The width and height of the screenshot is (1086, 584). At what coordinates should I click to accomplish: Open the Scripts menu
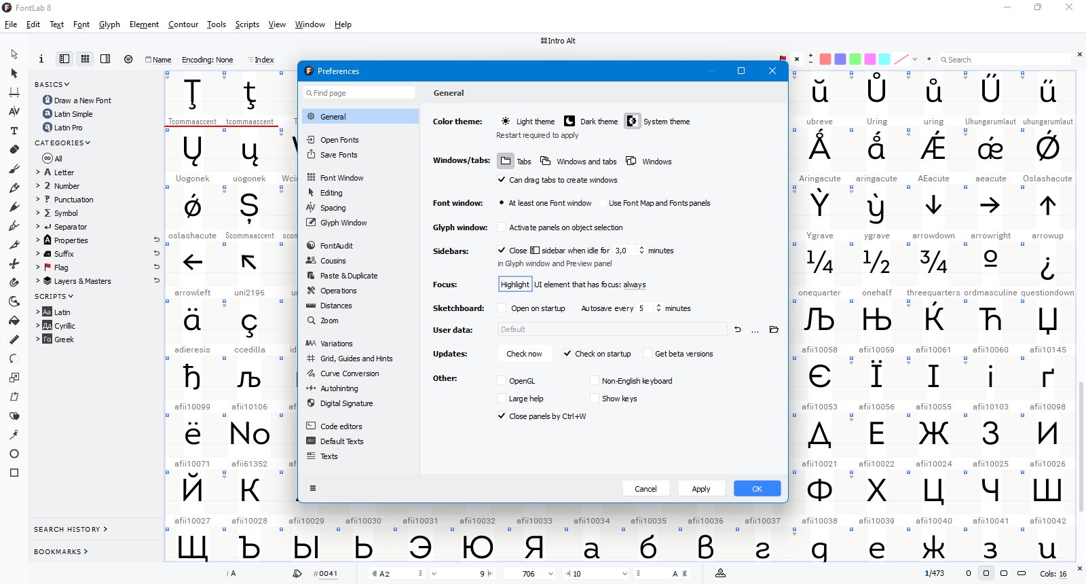pyautogui.click(x=247, y=24)
